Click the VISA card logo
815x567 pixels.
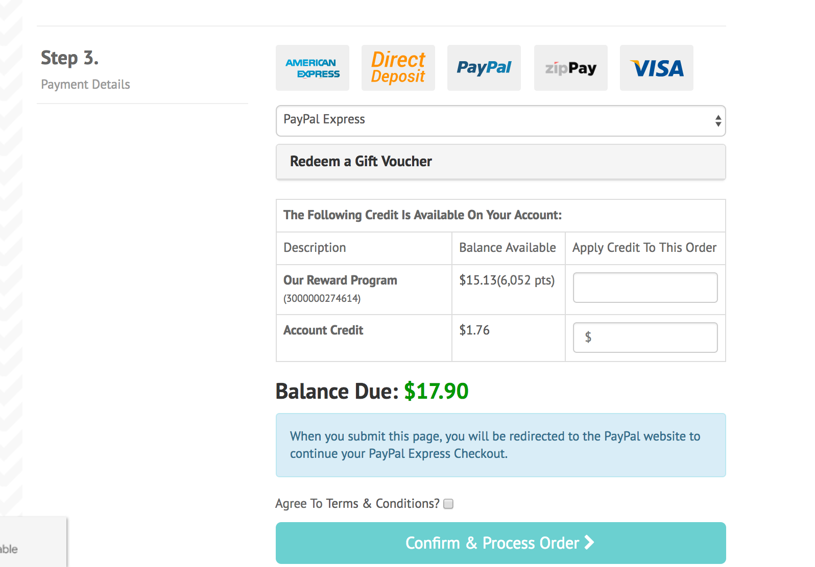coord(657,68)
